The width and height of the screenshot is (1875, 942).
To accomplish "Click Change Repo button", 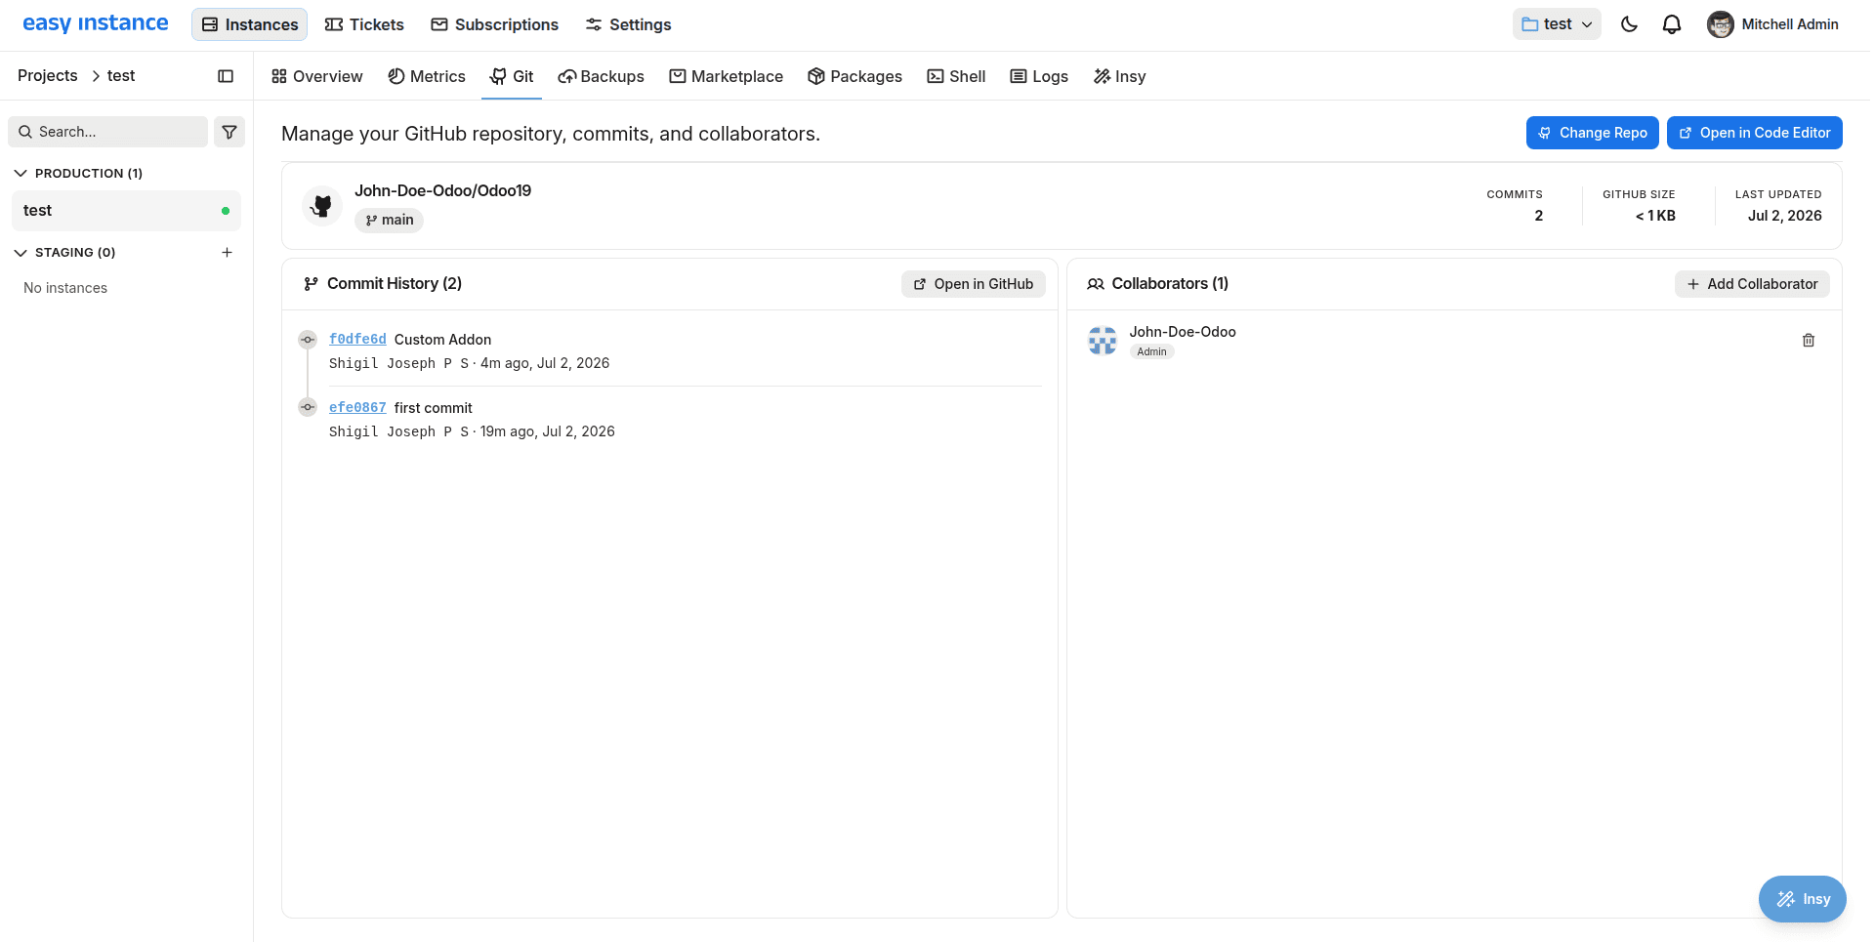I will pos(1592,133).
